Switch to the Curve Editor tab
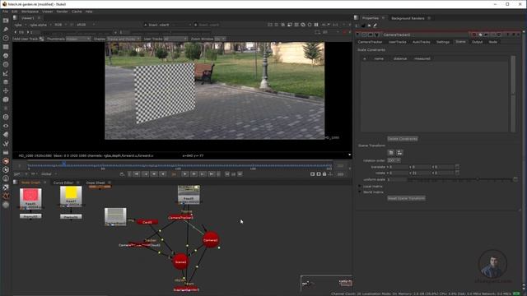 (x=63, y=183)
